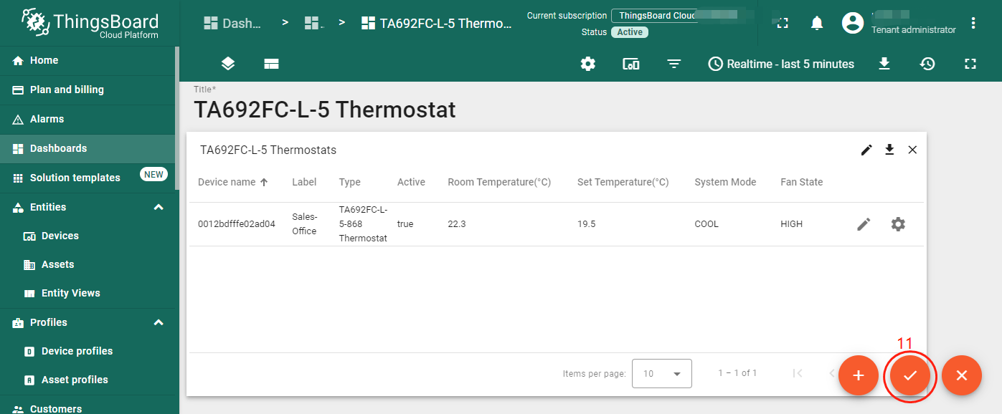The width and height of the screenshot is (1002, 414).
Task: Click COOL system mode cell
Action: point(706,224)
